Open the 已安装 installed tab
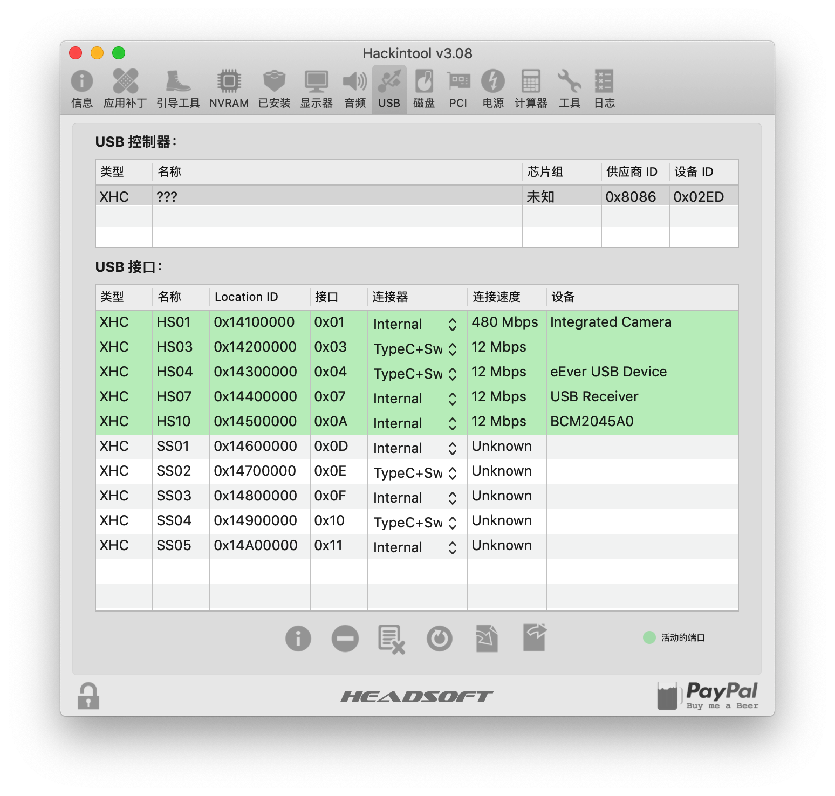Viewport: 835px width, 796px height. click(x=274, y=89)
